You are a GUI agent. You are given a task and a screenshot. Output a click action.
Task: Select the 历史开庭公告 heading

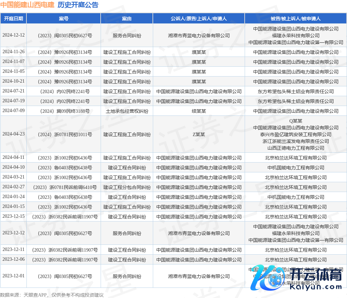pos(78,5)
